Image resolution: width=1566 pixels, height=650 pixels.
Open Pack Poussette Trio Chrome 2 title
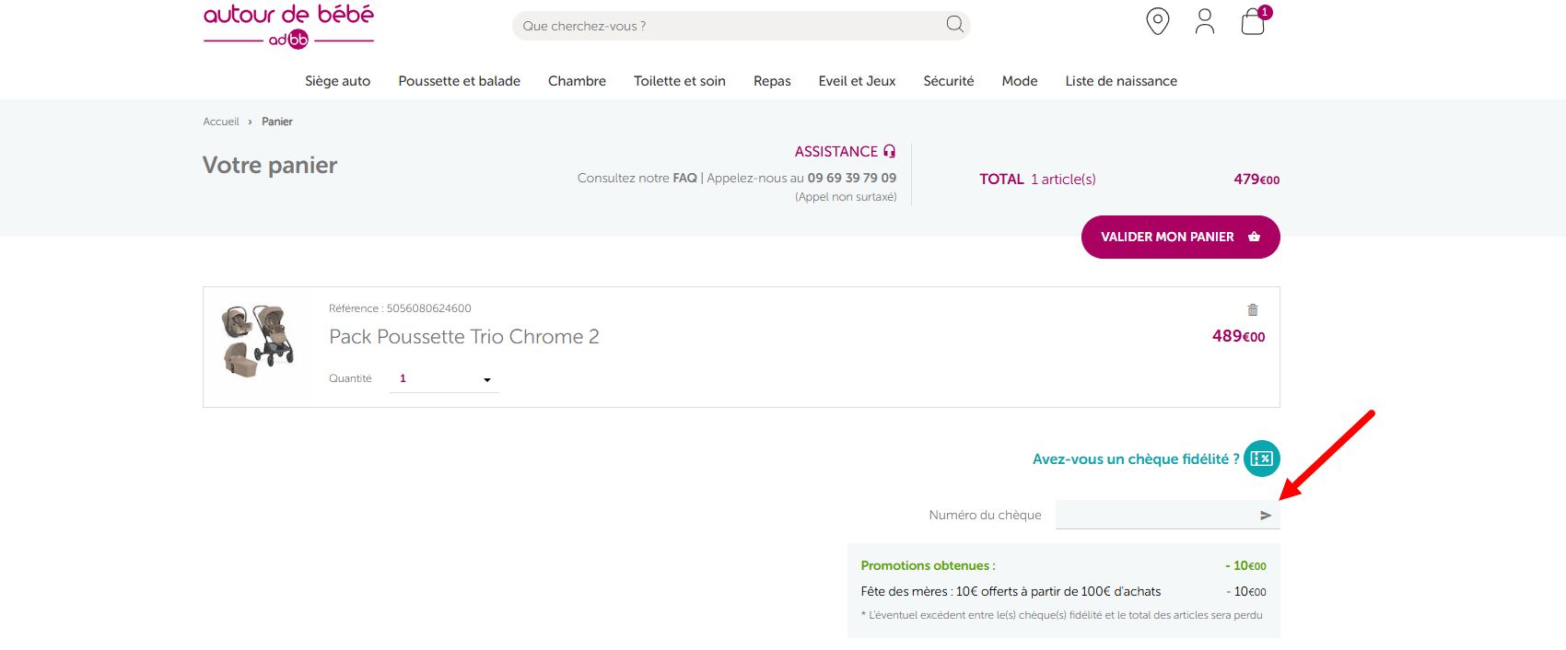click(x=464, y=337)
